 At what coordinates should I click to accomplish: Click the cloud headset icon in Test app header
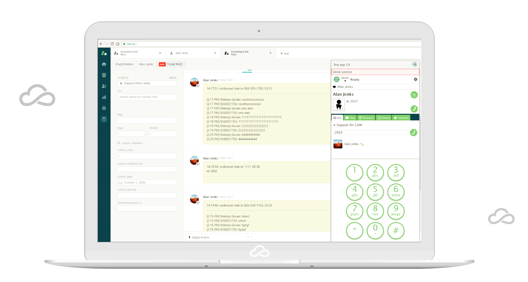tap(414, 64)
